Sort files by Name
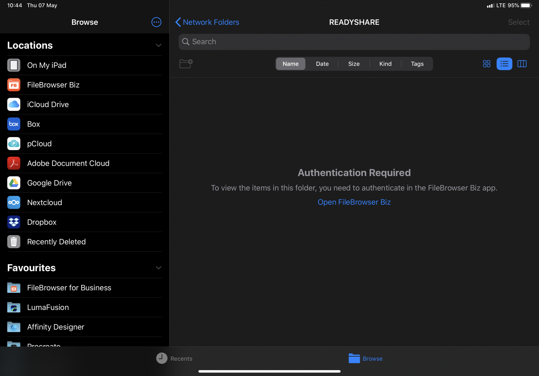Viewport: 539px width, 376px height. click(291, 64)
